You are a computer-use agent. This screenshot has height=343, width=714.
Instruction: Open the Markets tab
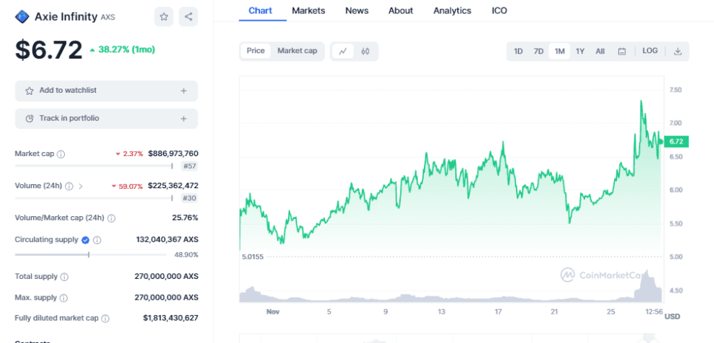pos(309,10)
